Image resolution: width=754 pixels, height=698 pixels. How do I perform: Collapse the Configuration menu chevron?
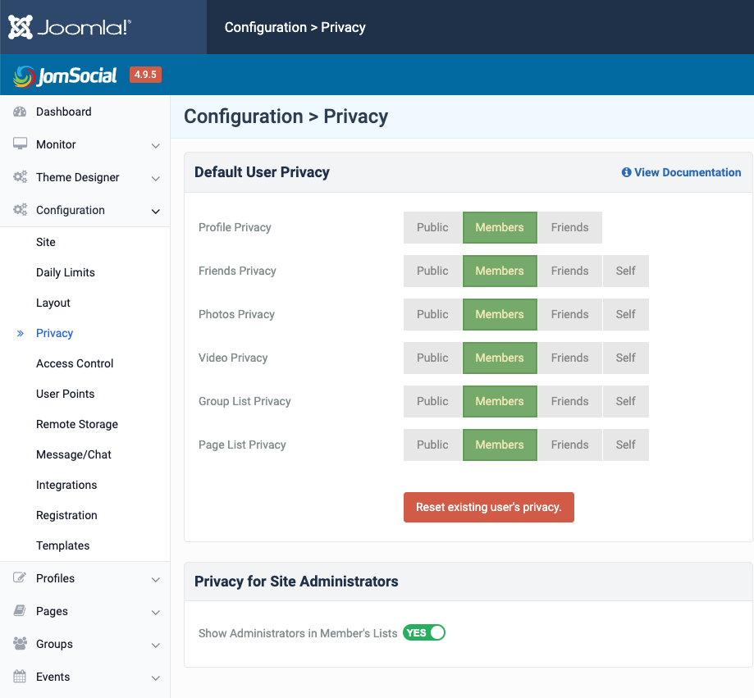point(156,211)
